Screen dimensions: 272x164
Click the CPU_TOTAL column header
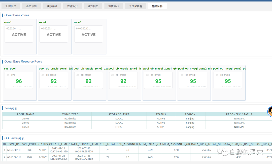click(108, 144)
